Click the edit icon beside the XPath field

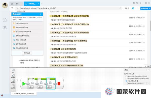148,84
